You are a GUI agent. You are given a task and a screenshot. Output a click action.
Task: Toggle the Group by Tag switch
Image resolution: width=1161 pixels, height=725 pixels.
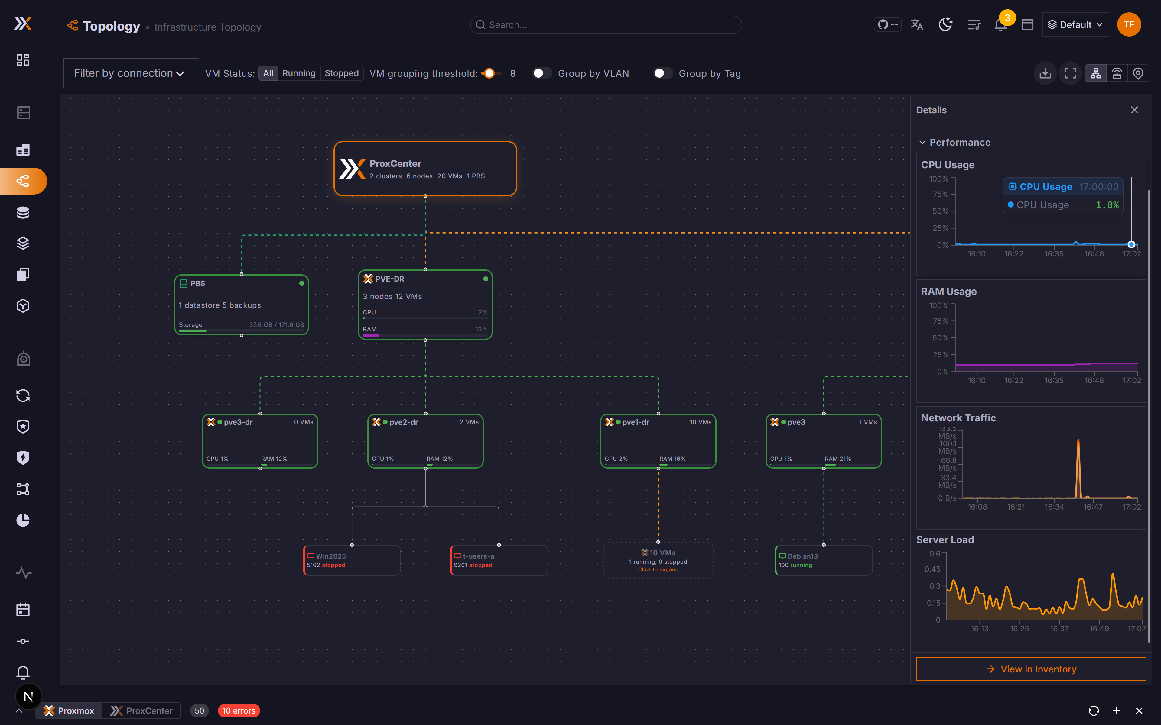click(663, 73)
